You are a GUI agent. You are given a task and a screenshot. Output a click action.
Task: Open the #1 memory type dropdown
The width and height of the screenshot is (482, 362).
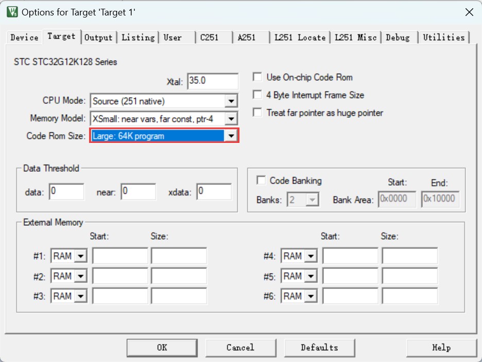(81, 256)
